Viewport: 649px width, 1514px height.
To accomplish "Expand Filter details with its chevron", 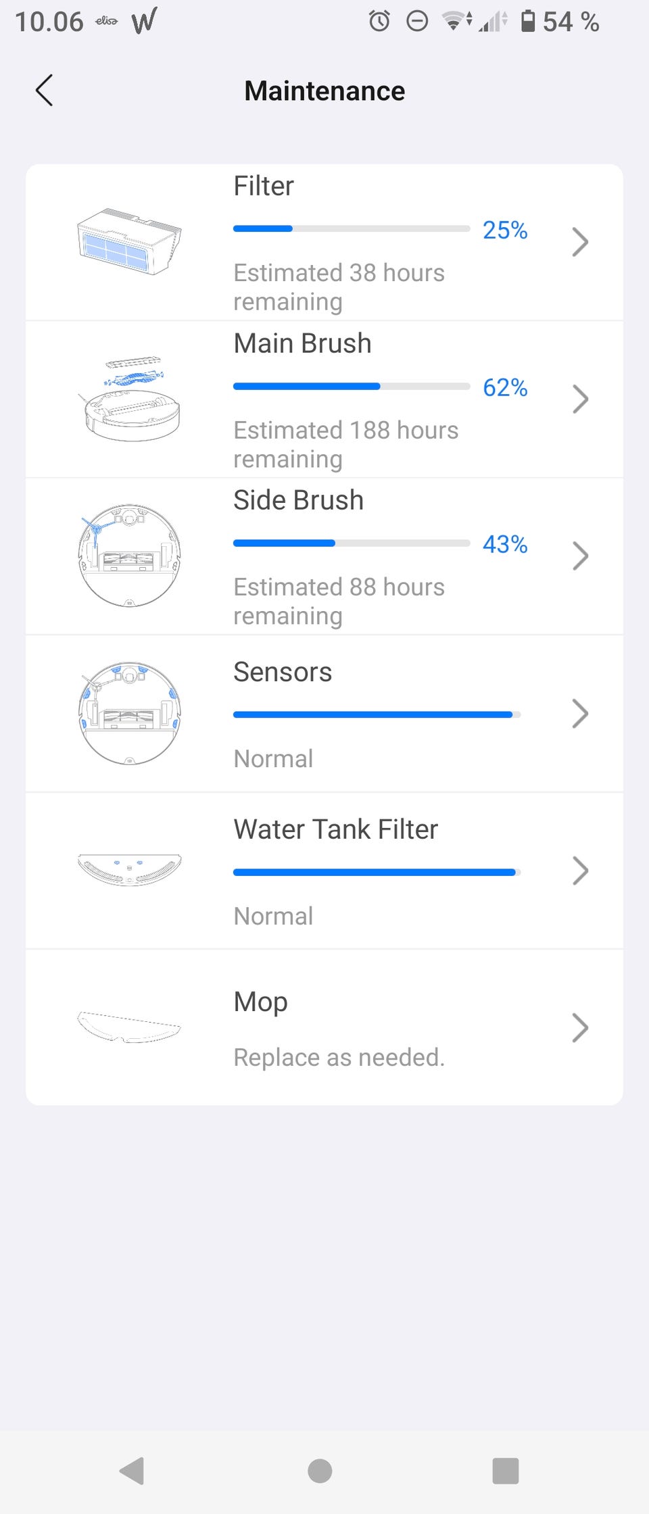I will click(x=580, y=242).
